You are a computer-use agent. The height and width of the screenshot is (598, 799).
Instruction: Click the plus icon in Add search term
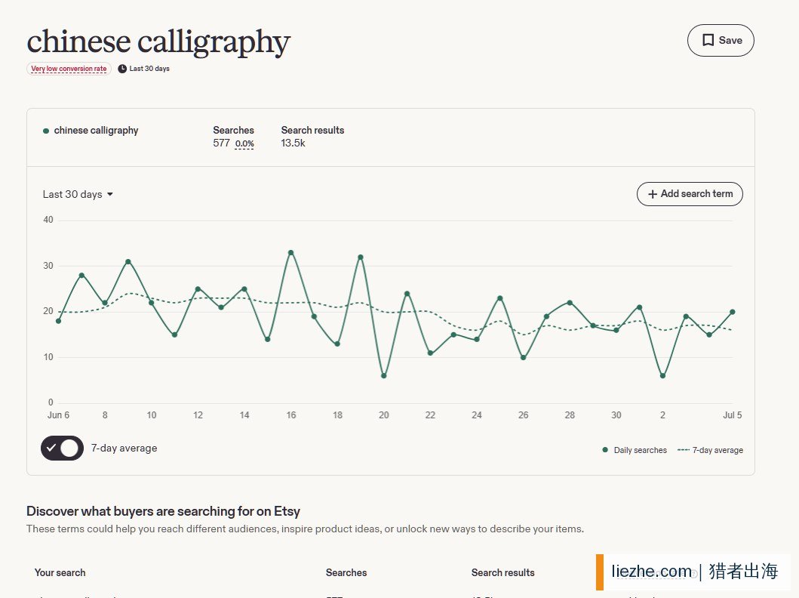652,194
